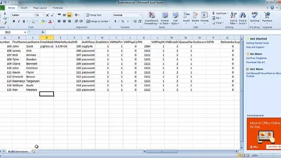The image size is (281, 158).
Task: Open number format General dropdown
Action: pyautogui.click(x=140, y=15)
